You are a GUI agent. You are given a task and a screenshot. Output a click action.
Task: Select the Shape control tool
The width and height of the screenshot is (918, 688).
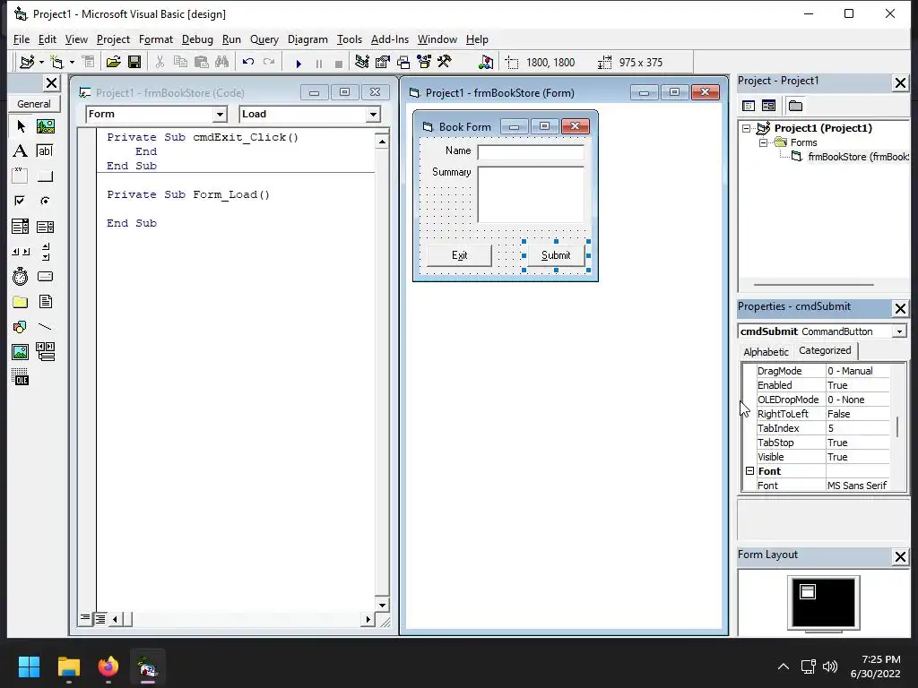click(x=20, y=326)
